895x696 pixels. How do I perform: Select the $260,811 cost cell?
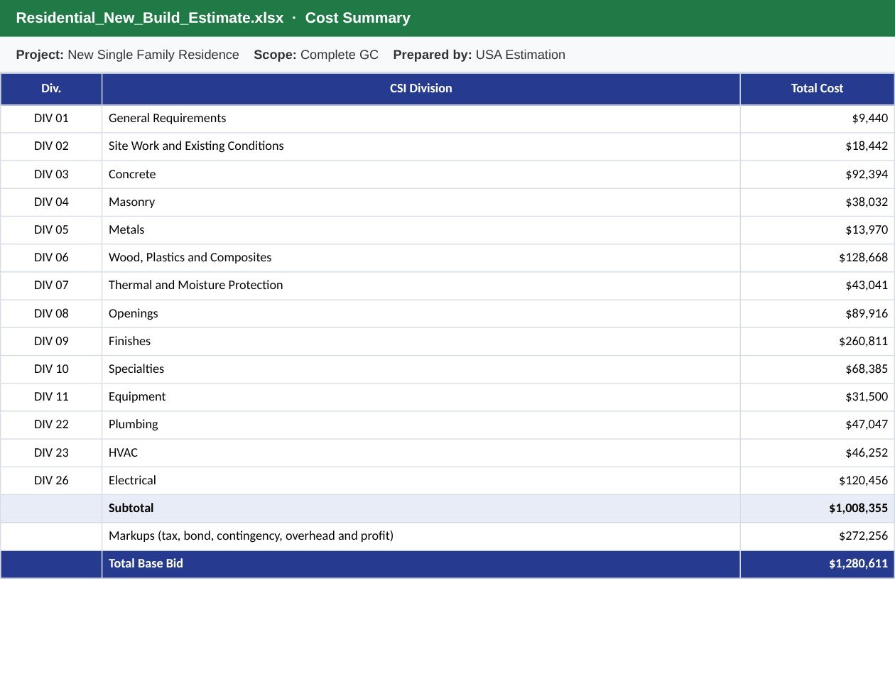click(x=817, y=342)
